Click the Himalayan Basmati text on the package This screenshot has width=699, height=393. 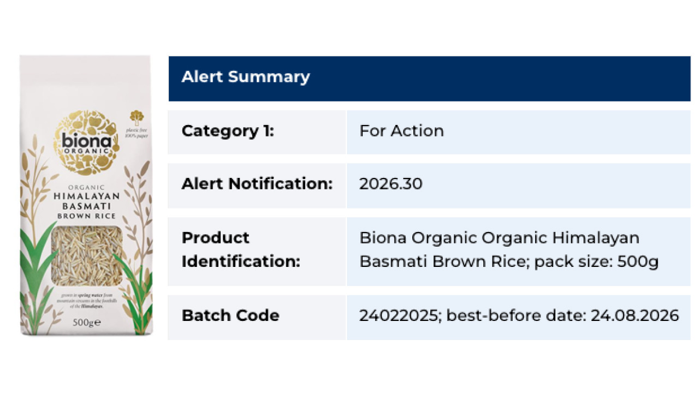click(x=86, y=201)
